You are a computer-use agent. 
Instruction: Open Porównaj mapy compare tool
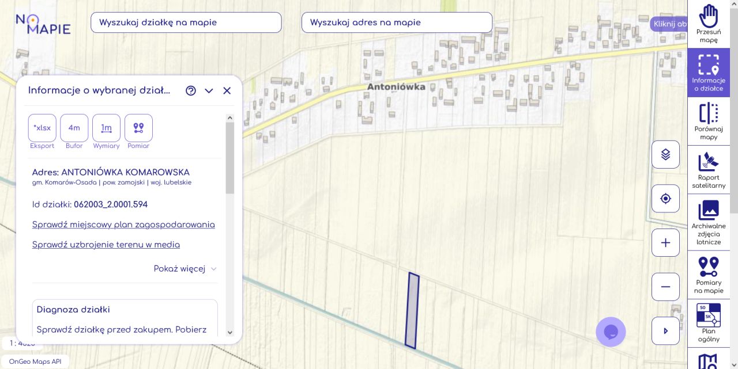(708, 121)
